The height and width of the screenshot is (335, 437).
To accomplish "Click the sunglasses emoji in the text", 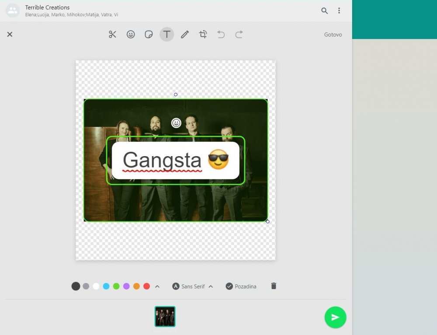I will (218, 159).
